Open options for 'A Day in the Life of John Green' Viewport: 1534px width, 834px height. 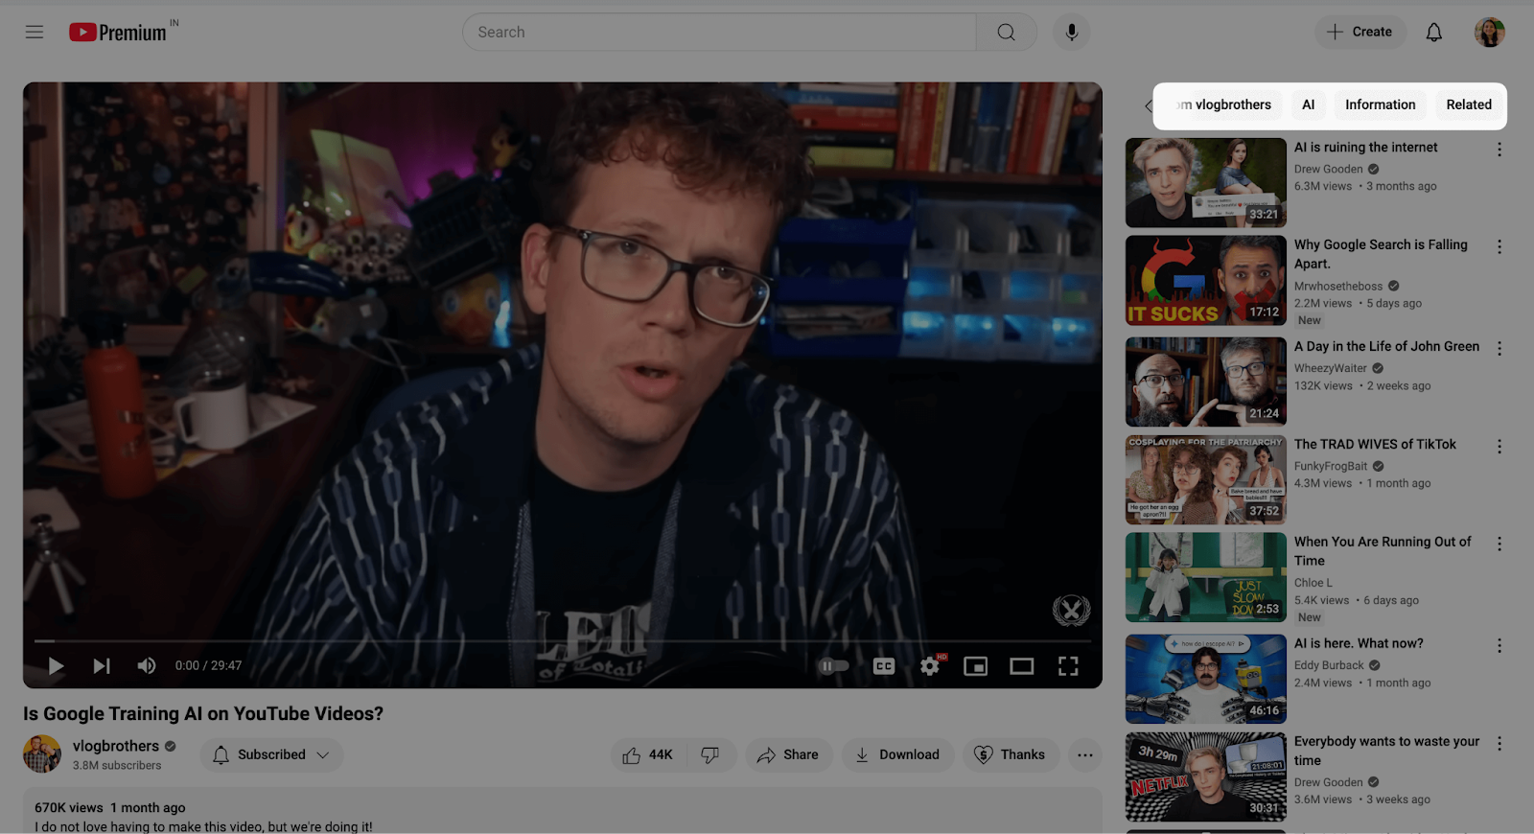(x=1499, y=349)
